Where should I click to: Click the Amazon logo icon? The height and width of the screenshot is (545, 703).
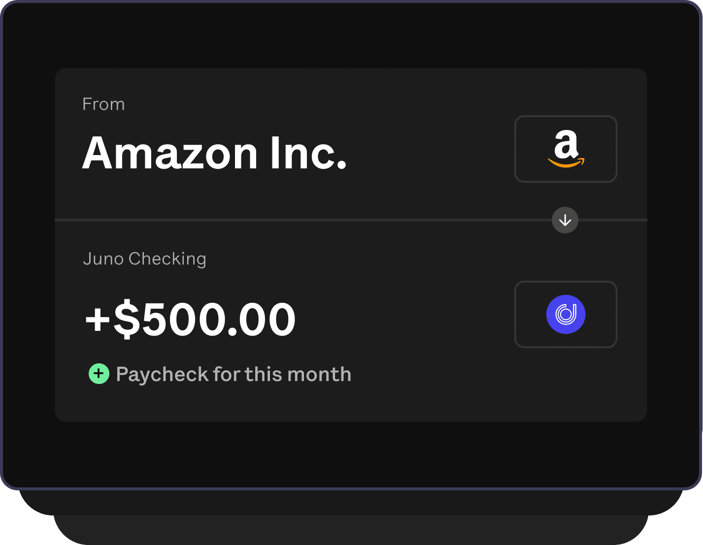565,149
